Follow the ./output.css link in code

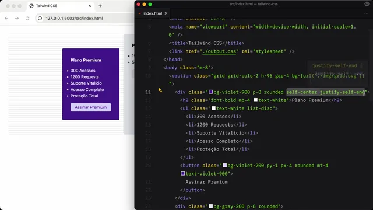[x=219, y=51]
